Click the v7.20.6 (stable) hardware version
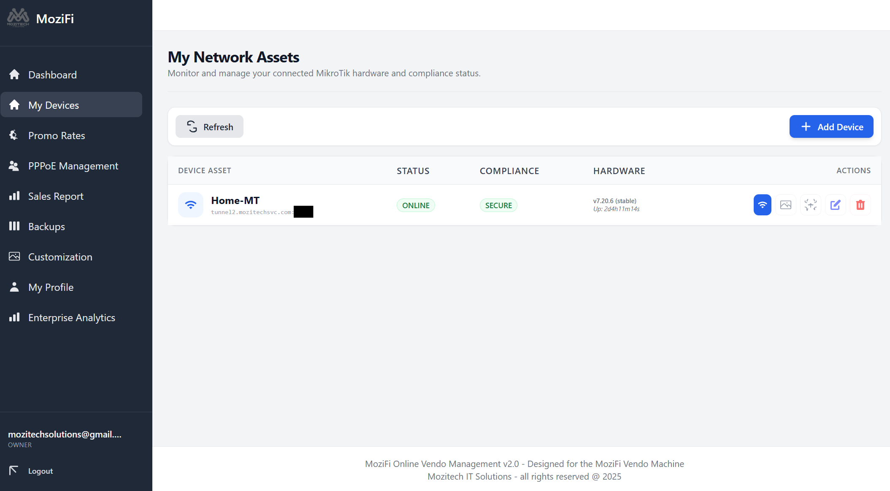Image resolution: width=890 pixels, height=491 pixels. pos(615,201)
